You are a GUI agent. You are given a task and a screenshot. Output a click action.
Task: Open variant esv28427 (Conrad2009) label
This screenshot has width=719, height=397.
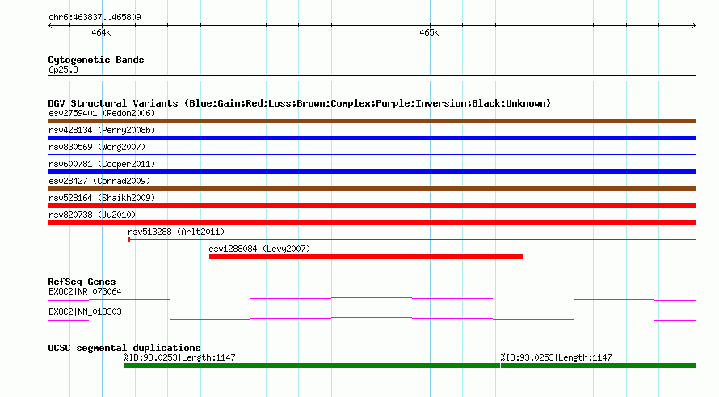coord(99,181)
